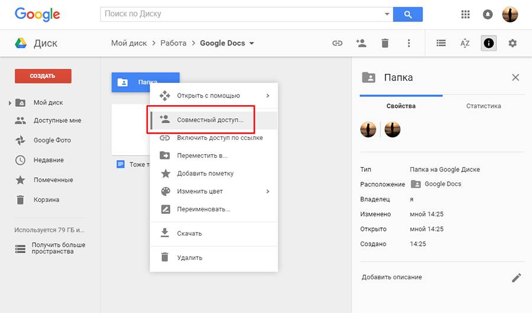Expand Открыть с помощью submenu arrow
The width and height of the screenshot is (532, 313).
click(x=268, y=96)
